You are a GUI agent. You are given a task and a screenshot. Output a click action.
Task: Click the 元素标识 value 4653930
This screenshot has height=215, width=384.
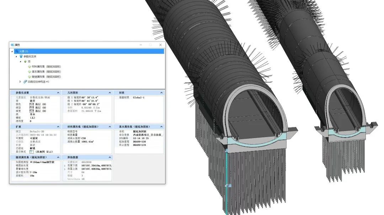click(86, 162)
